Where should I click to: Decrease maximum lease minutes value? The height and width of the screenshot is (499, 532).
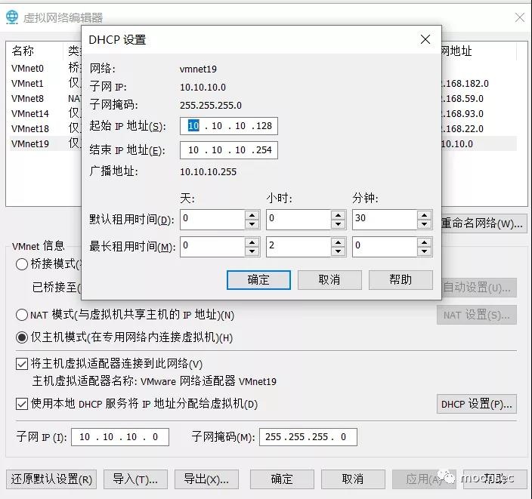coord(425,251)
